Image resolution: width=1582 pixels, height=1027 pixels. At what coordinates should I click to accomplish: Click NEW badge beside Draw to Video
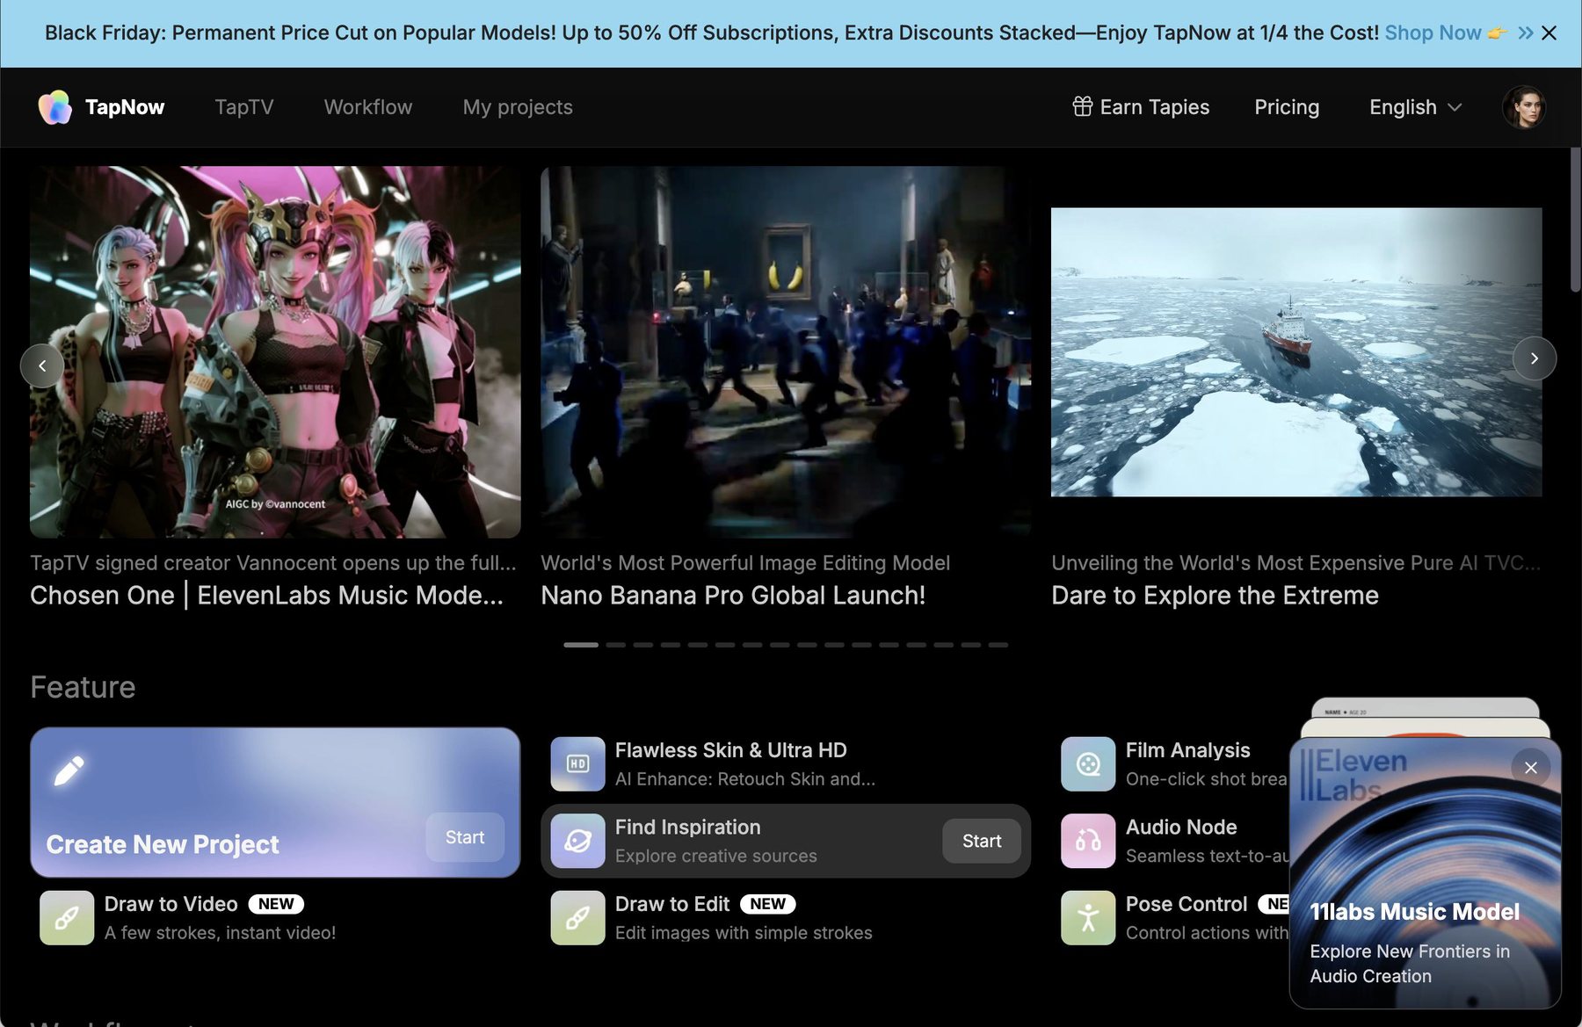pyautogui.click(x=276, y=904)
